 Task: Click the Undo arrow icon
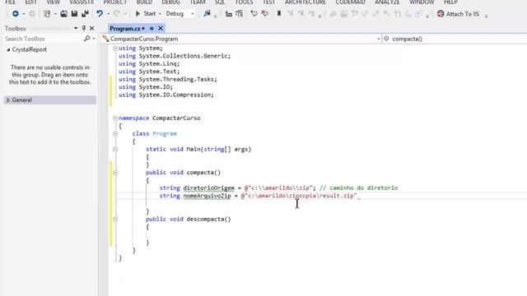point(100,14)
